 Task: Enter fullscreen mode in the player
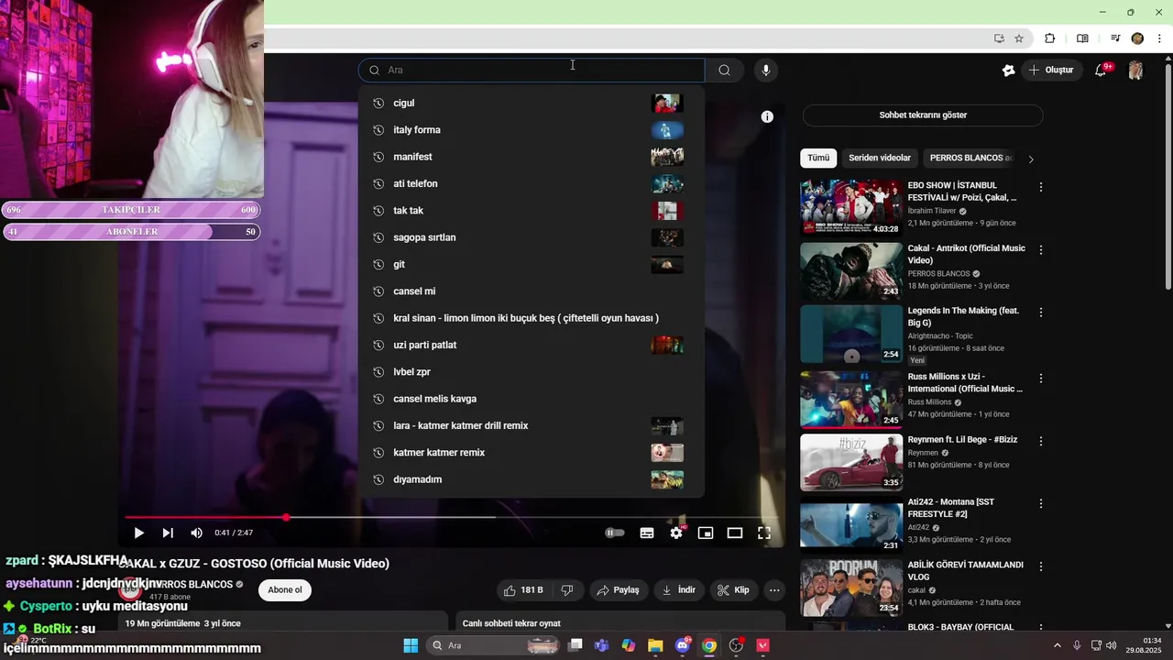[764, 533]
